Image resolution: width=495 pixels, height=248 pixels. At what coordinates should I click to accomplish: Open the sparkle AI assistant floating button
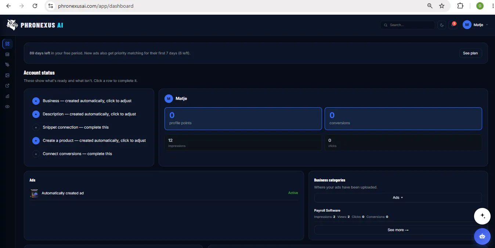point(482,216)
